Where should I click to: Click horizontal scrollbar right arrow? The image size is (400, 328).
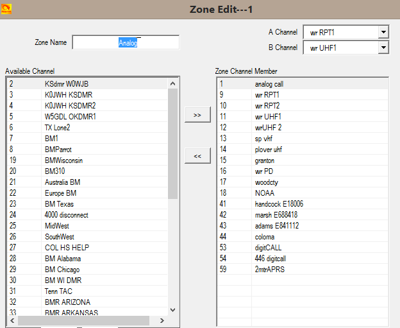tap(163, 320)
